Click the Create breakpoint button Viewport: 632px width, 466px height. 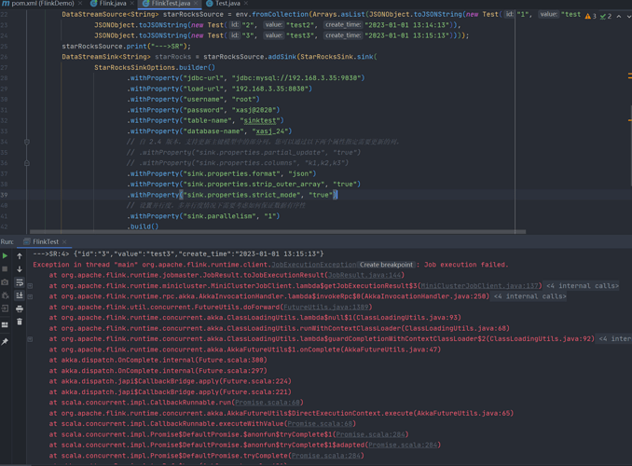point(386,265)
